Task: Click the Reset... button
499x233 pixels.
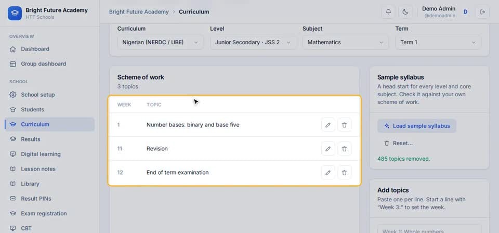Action: pos(399,143)
